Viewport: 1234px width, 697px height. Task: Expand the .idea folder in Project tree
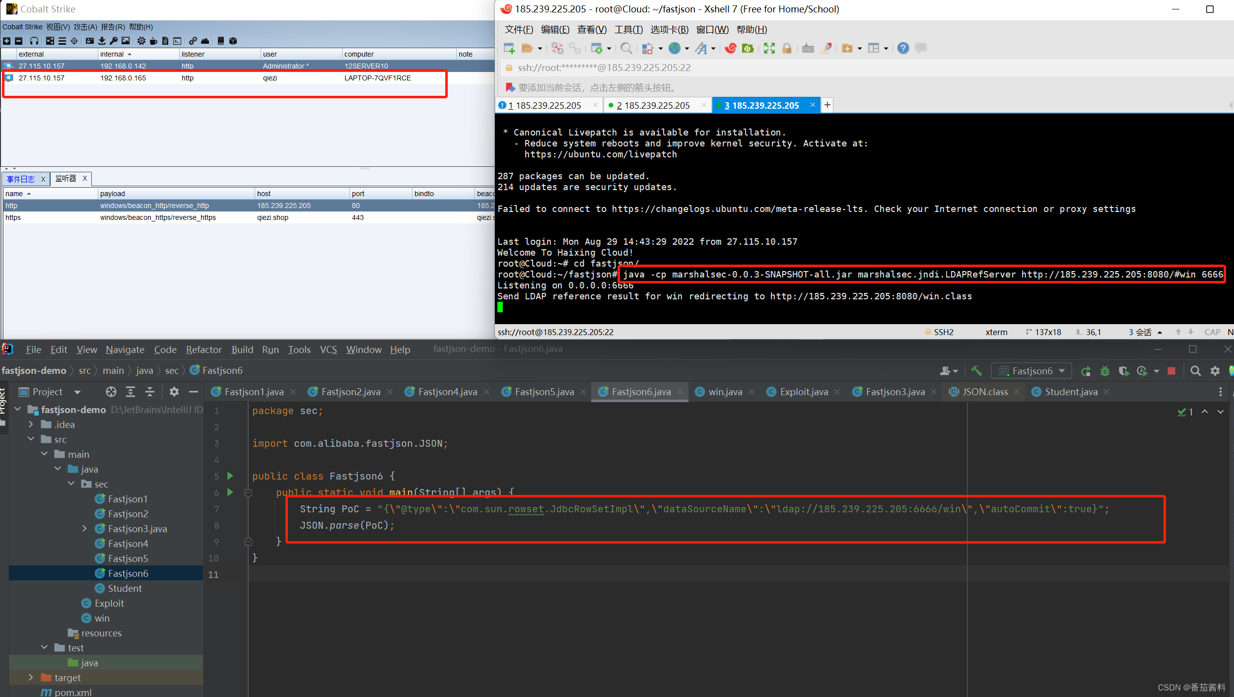click(31, 424)
